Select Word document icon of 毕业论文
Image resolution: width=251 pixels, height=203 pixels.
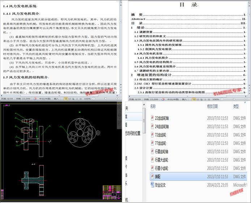[152, 185]
